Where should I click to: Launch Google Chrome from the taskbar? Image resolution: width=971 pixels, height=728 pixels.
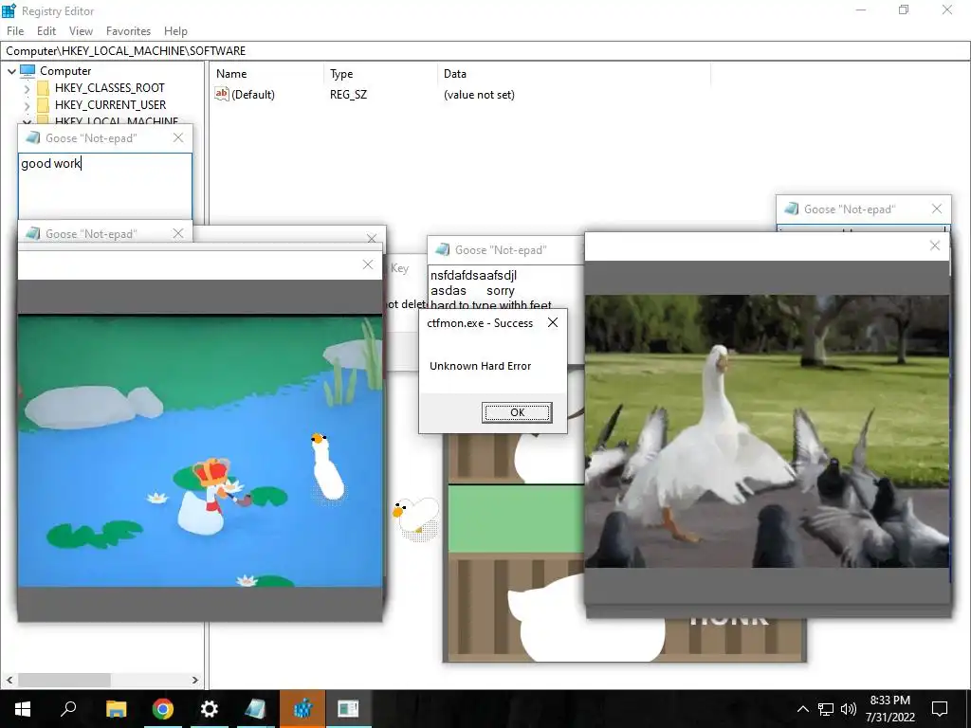pos(162,709)
